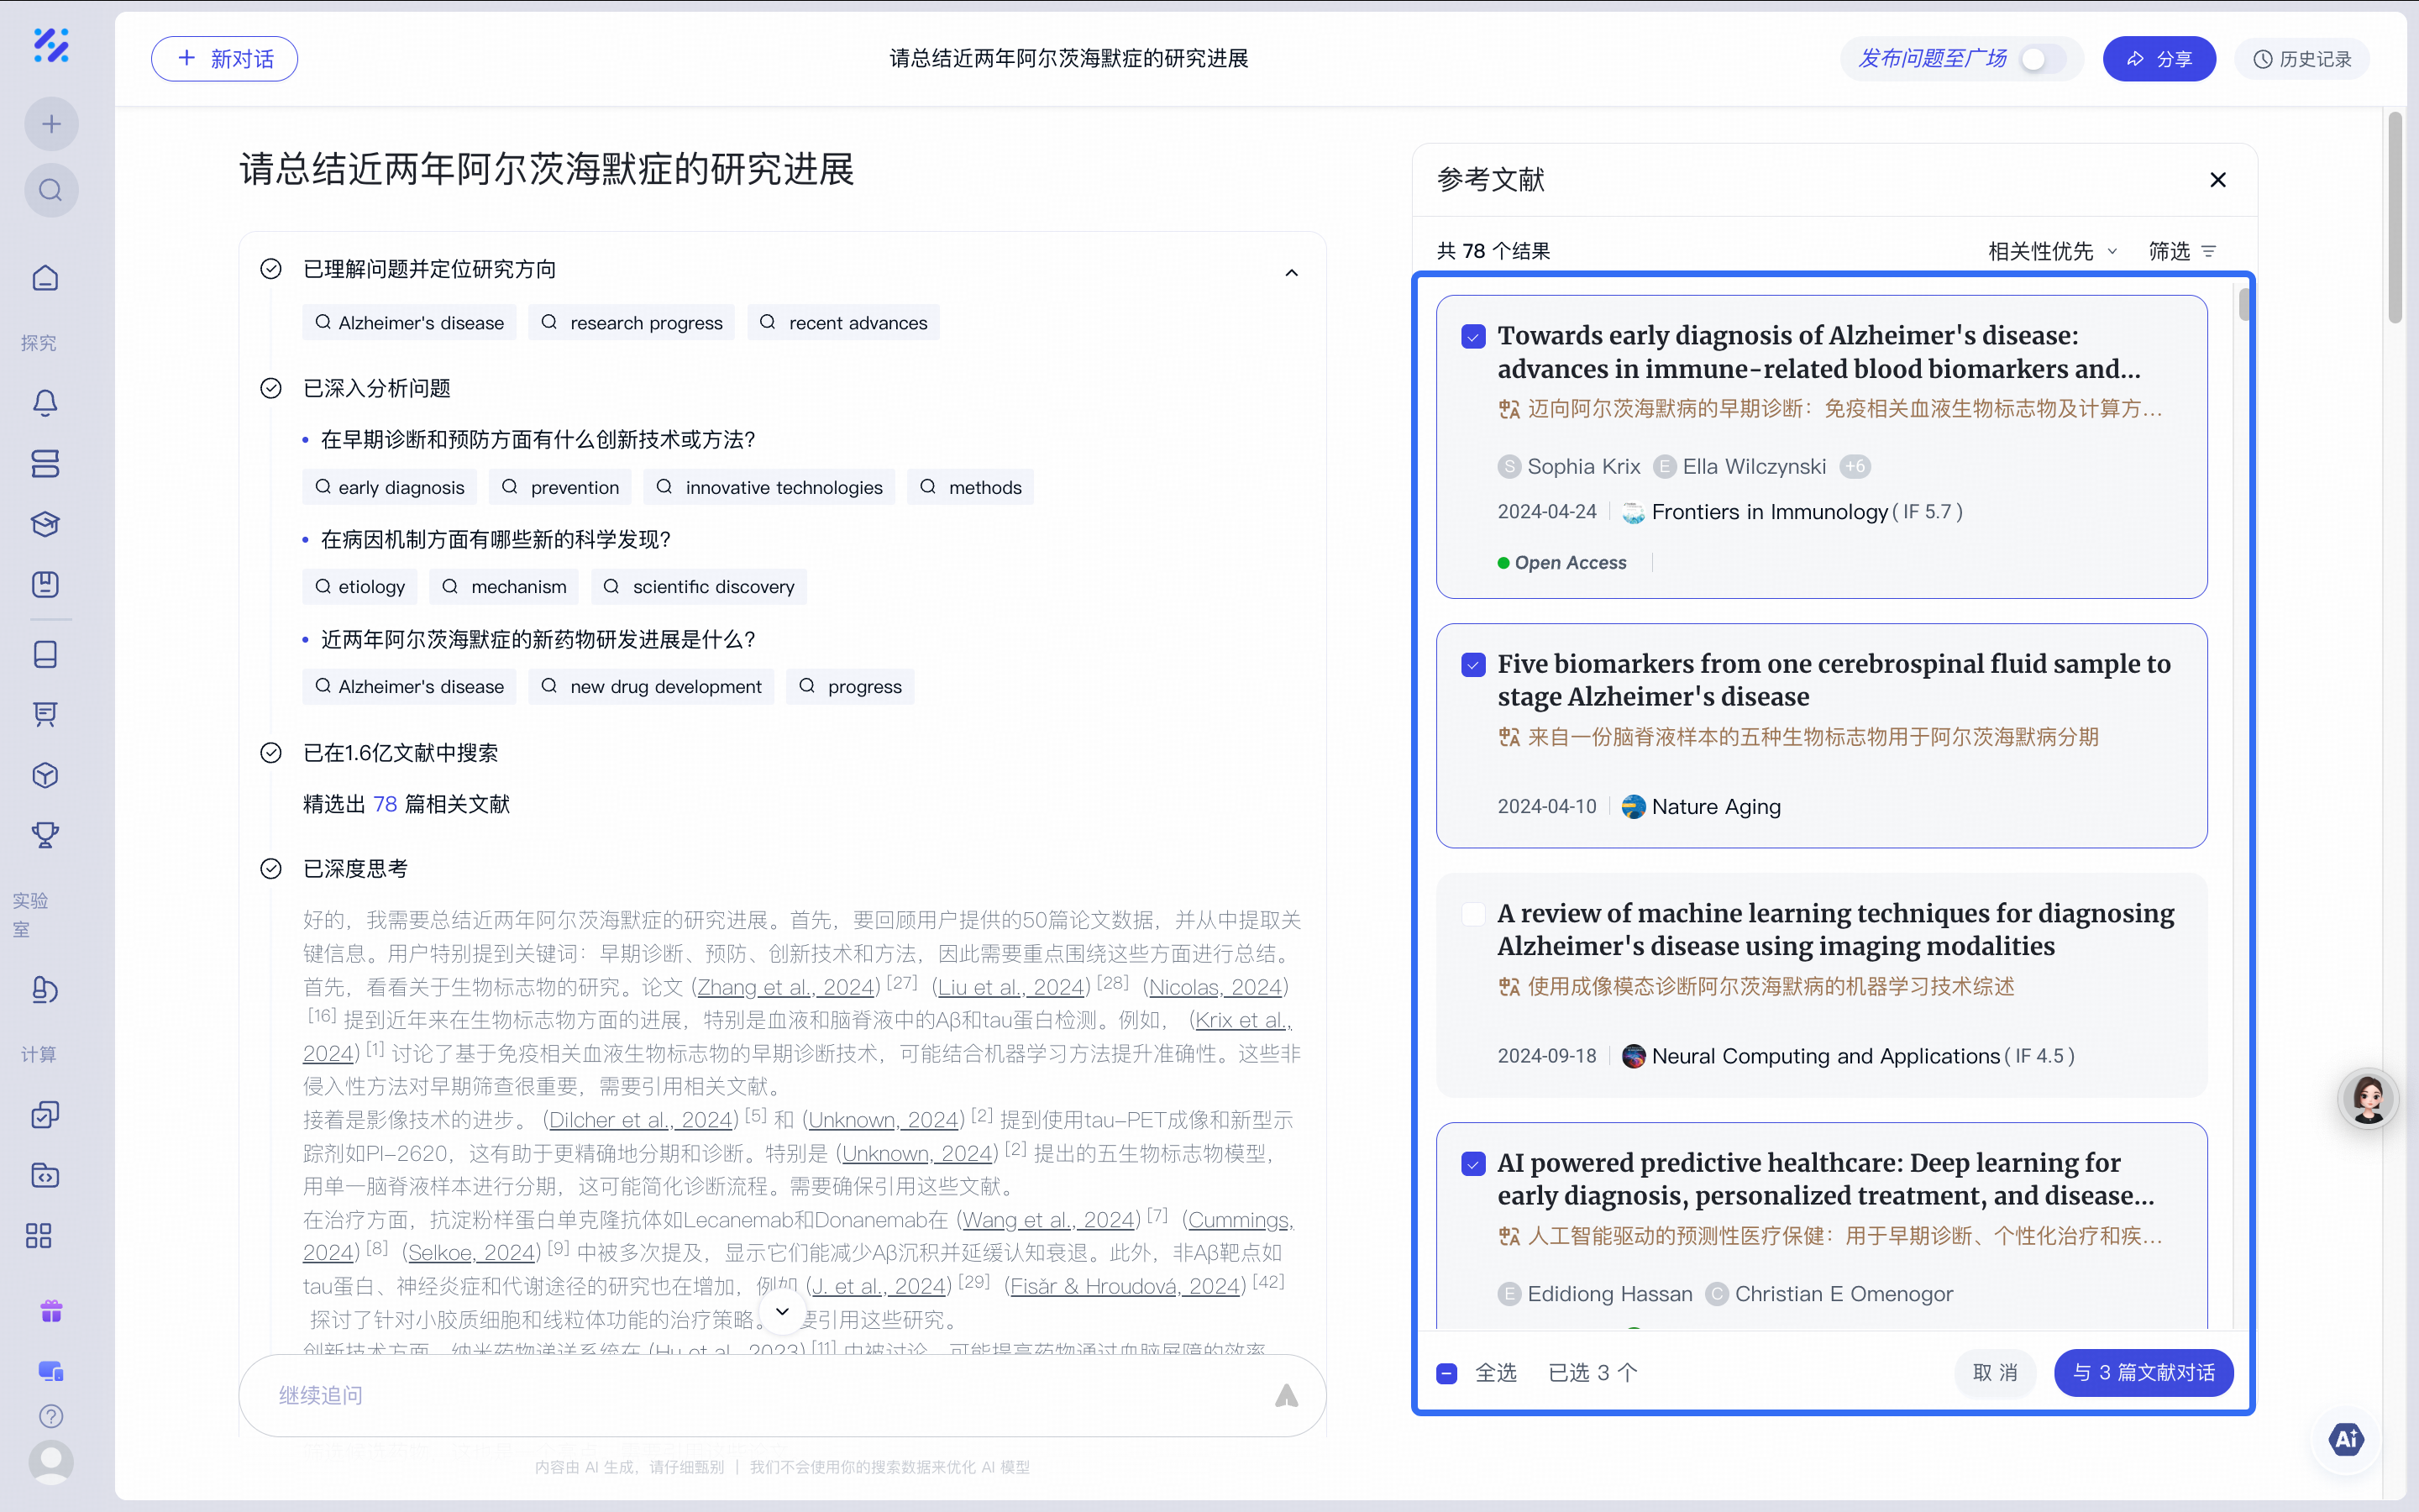This screenshot has height=1512, width=2419.
Task: Open the presentation board icon in the sidebar
Action: click(x=45, y=714)
